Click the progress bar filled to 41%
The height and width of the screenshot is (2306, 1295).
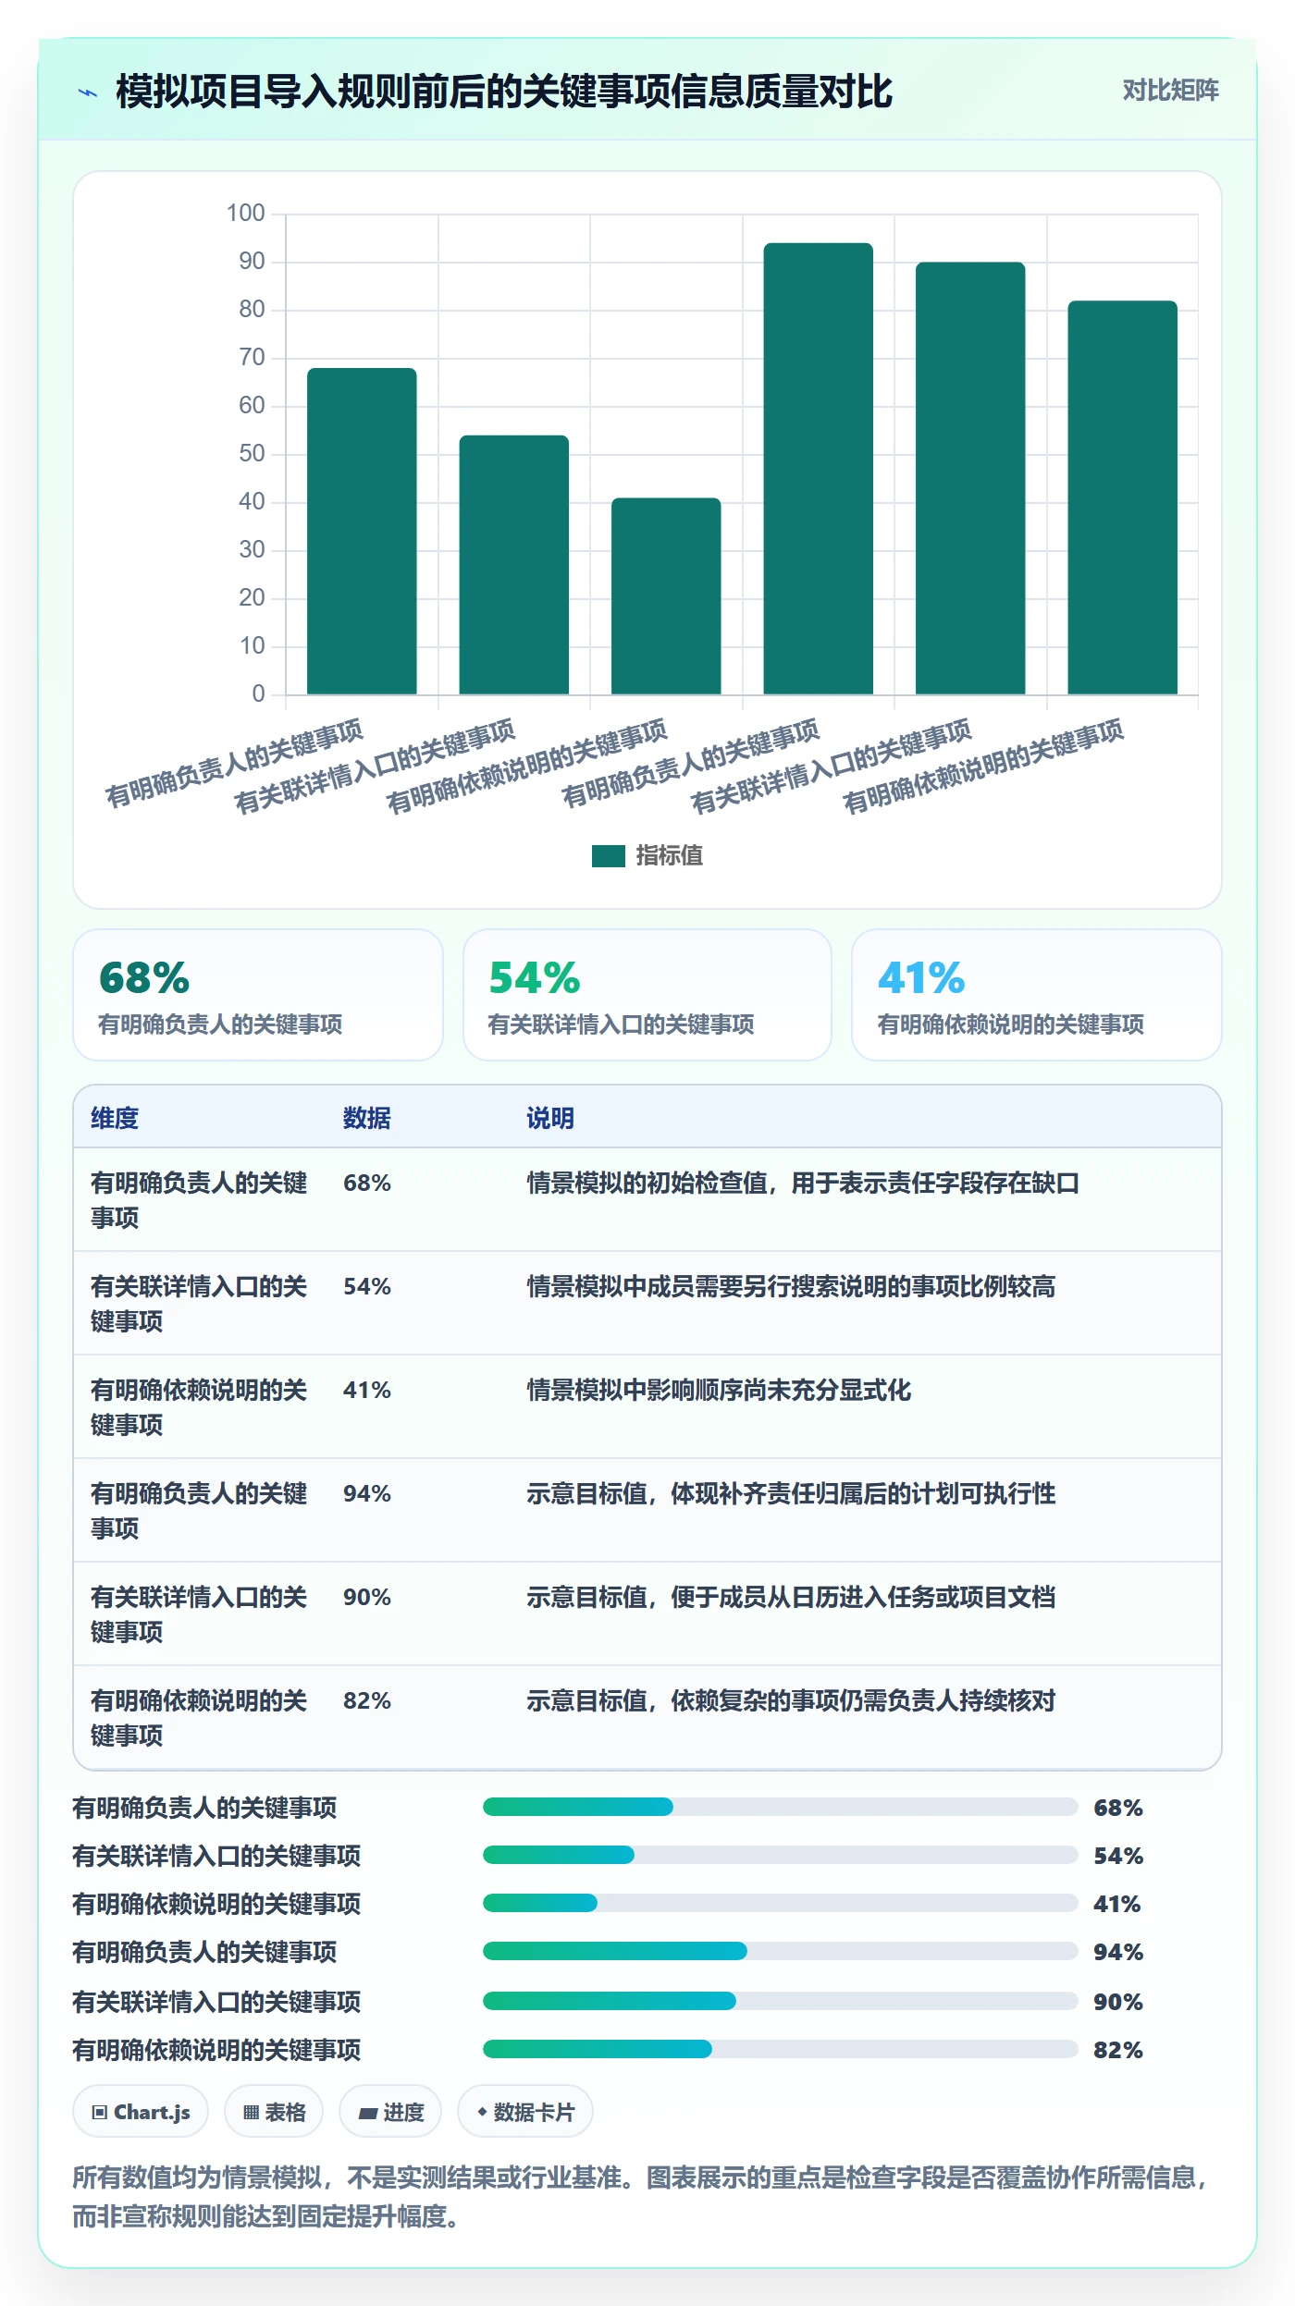pyautogui.click(x=780, y=1903)
